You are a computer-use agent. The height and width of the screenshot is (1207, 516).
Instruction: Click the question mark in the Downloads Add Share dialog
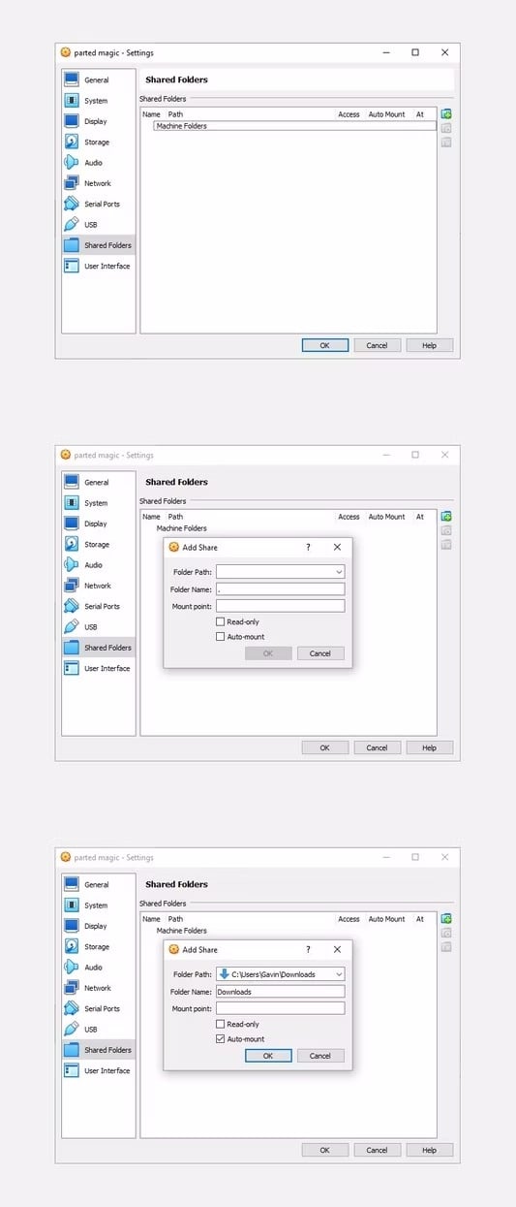click(x=308, y=949)
